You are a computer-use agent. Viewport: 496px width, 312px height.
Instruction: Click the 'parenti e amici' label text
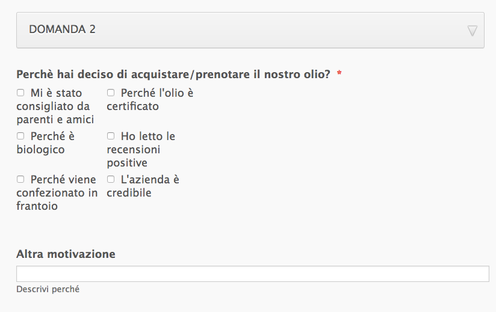(x=55, y=119)
